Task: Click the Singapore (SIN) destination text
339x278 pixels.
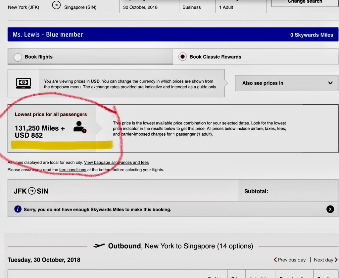Action: click(80, 7)
